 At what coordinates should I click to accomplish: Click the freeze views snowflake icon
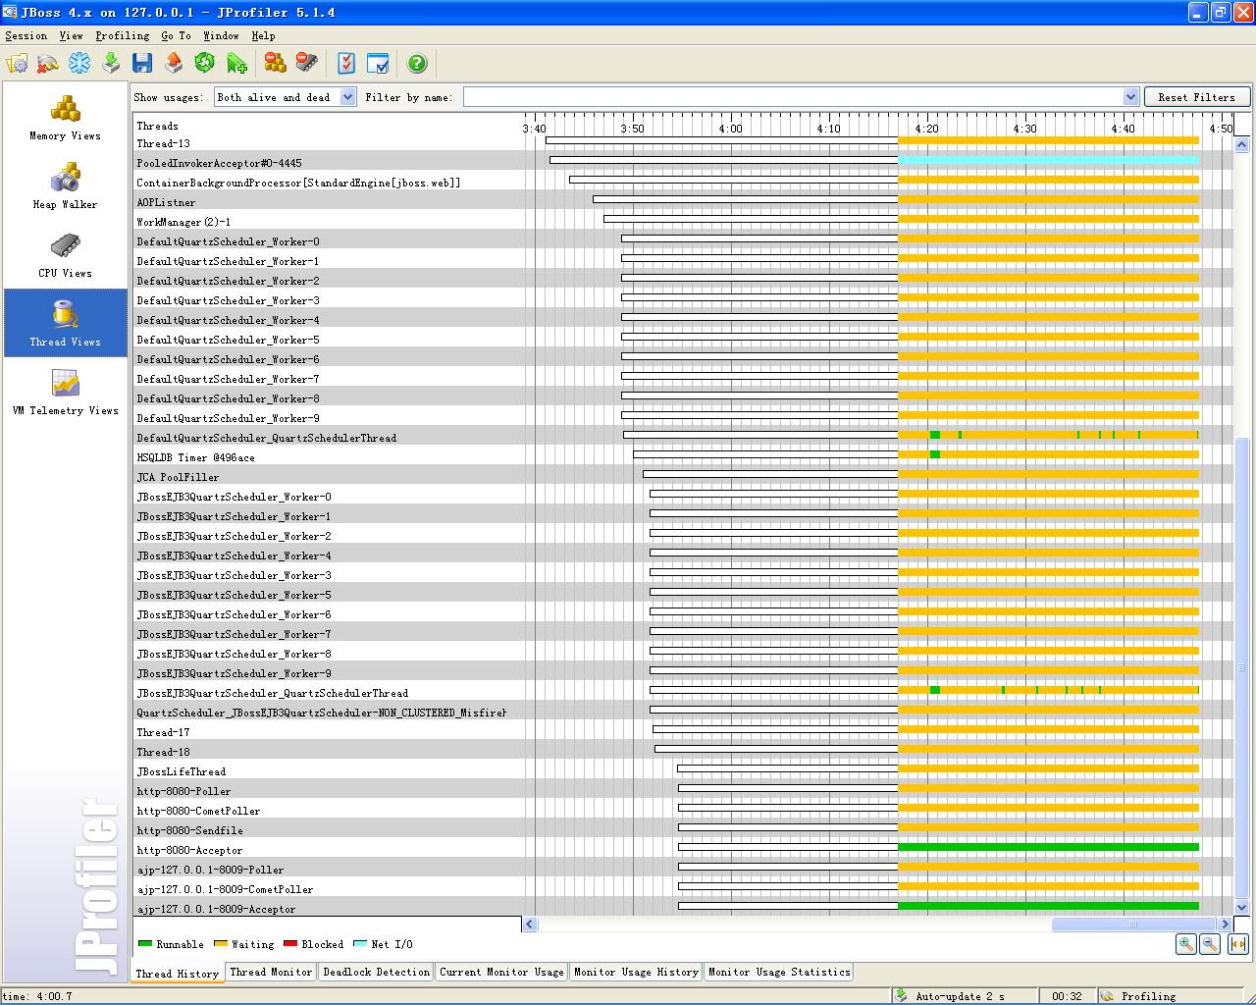coord(79,64)
